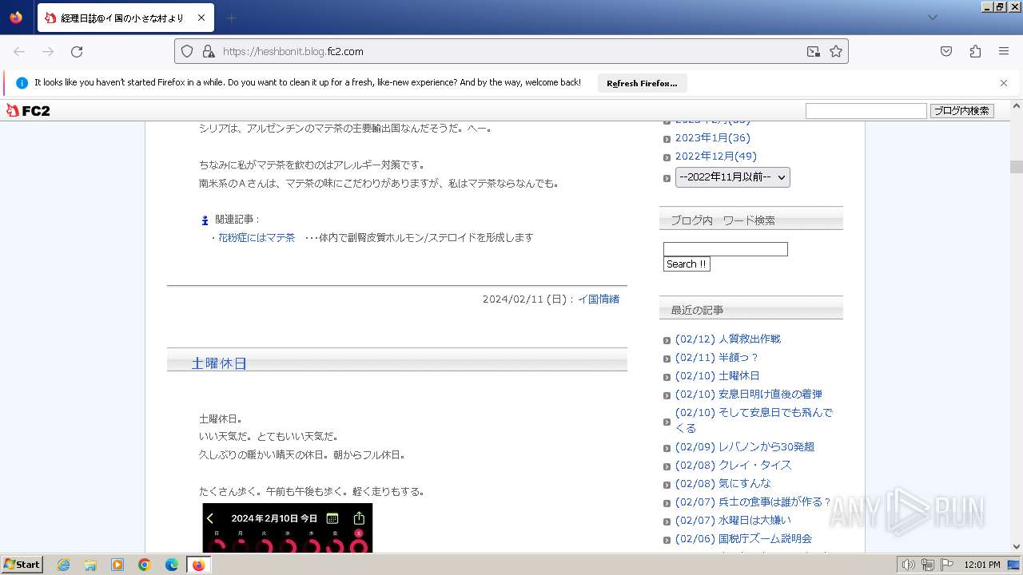1023x575 pixels.
Task: Launch Google Chrome from the taskbar
Action: [145, 565]
